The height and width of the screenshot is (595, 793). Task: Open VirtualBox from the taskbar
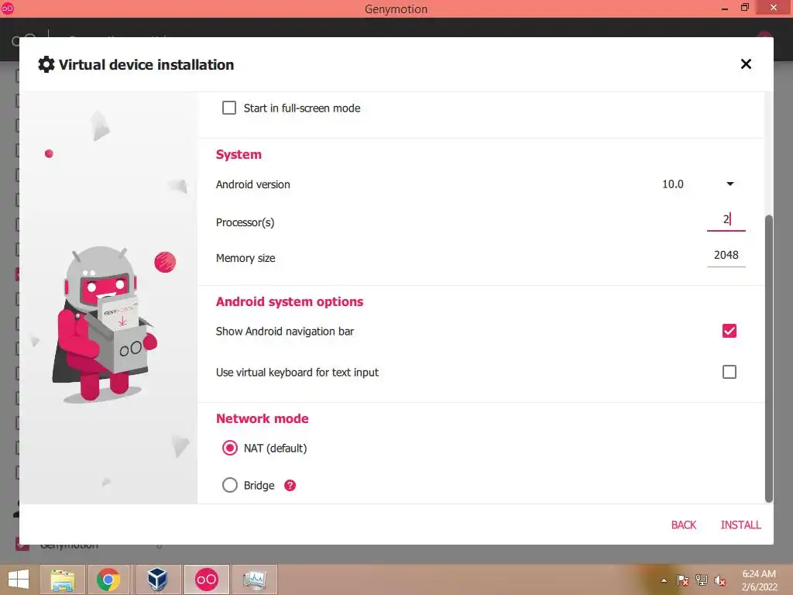157,580
